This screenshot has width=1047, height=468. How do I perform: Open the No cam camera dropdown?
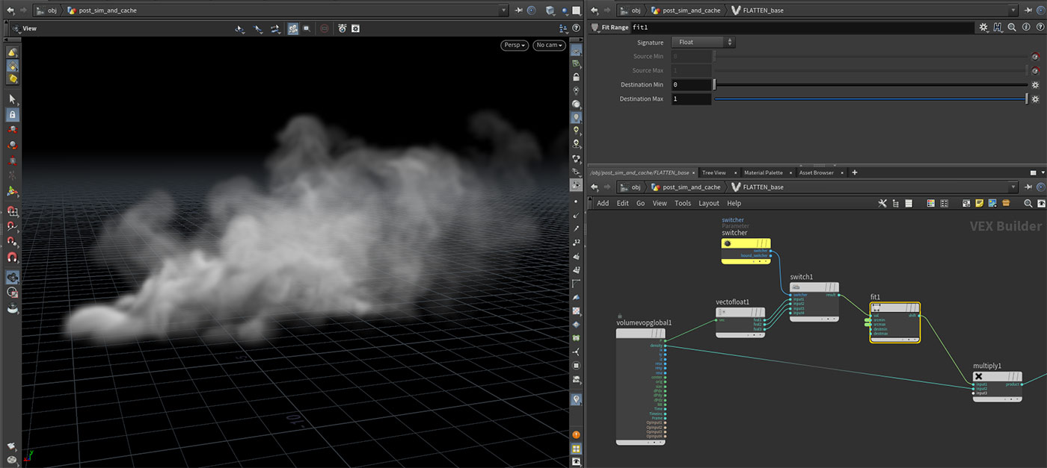tap(548, 45)
